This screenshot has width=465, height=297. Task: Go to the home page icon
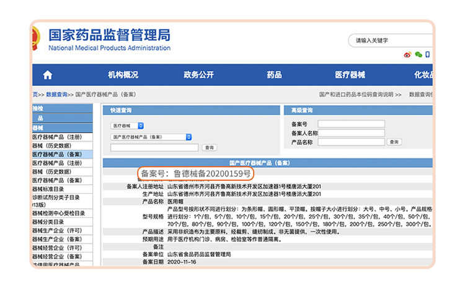point(48,75)
